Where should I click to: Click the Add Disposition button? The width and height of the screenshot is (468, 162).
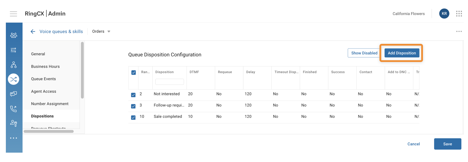tap(402, 53)
